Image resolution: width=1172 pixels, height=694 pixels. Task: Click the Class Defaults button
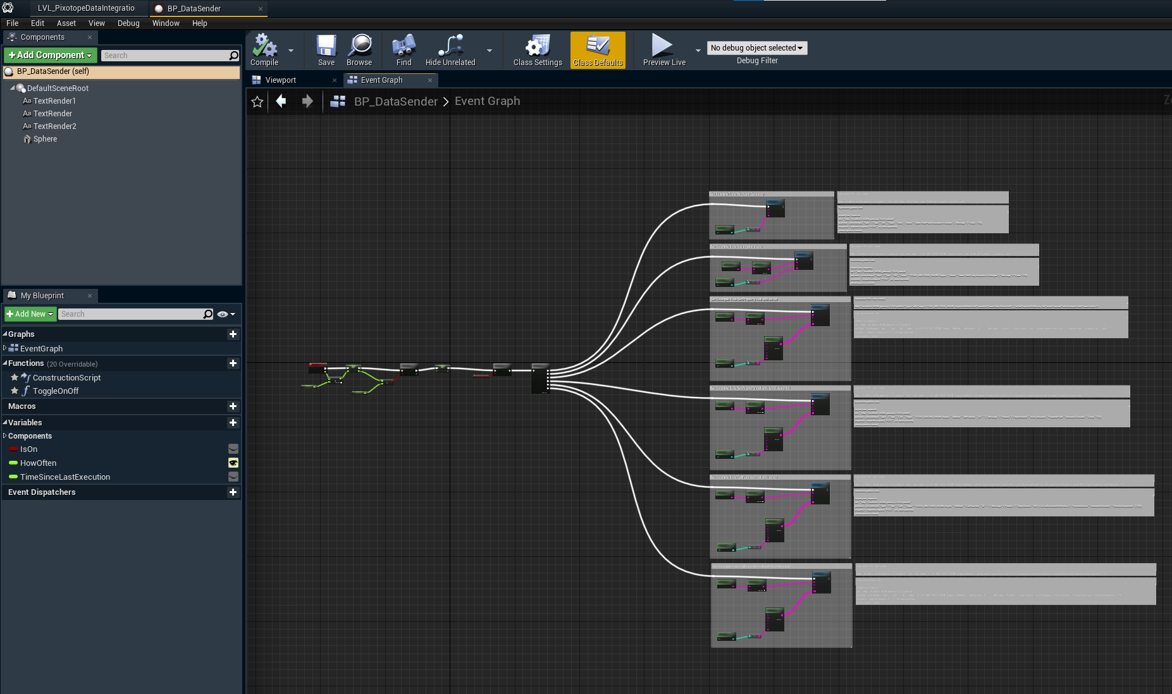point(598,49)
